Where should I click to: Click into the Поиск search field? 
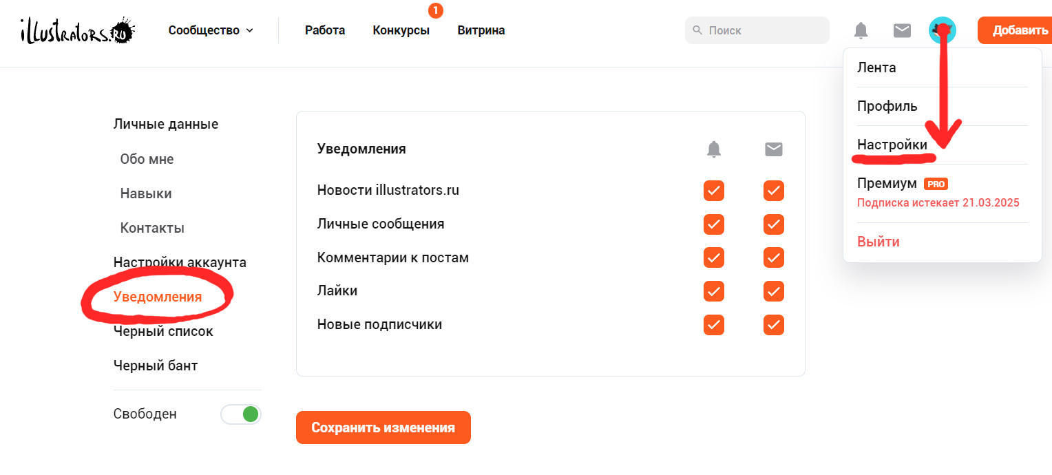[757, 30]
